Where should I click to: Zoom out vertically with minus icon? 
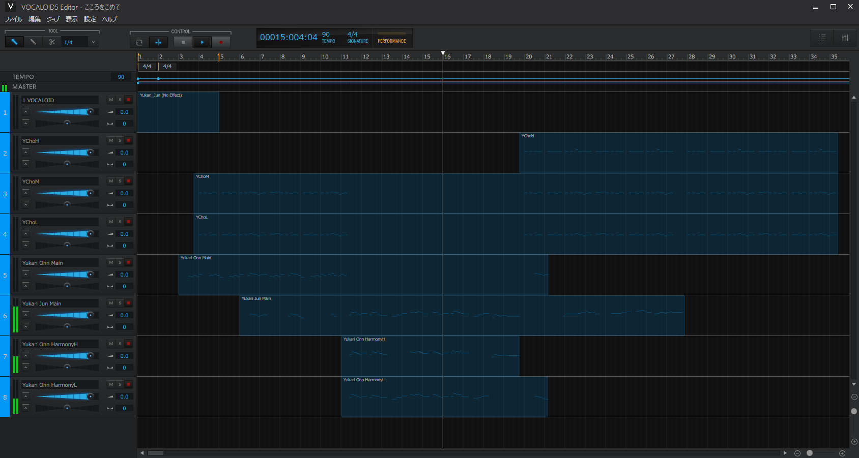854,397
